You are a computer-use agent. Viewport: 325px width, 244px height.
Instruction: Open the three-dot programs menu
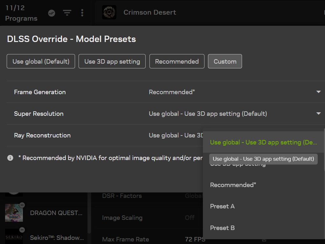point(82,13)
